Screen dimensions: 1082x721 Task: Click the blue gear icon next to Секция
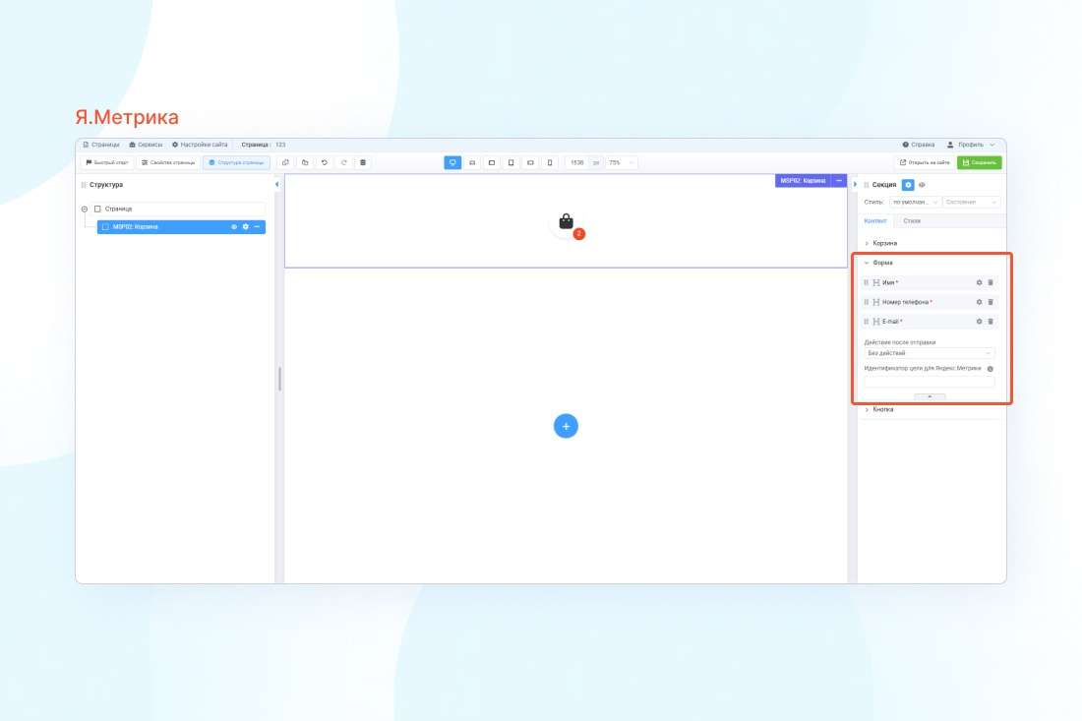tap(908, 185)
